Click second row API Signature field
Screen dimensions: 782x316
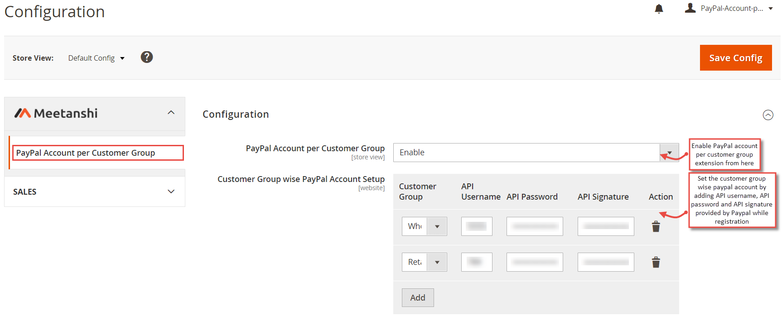point(606,262)
